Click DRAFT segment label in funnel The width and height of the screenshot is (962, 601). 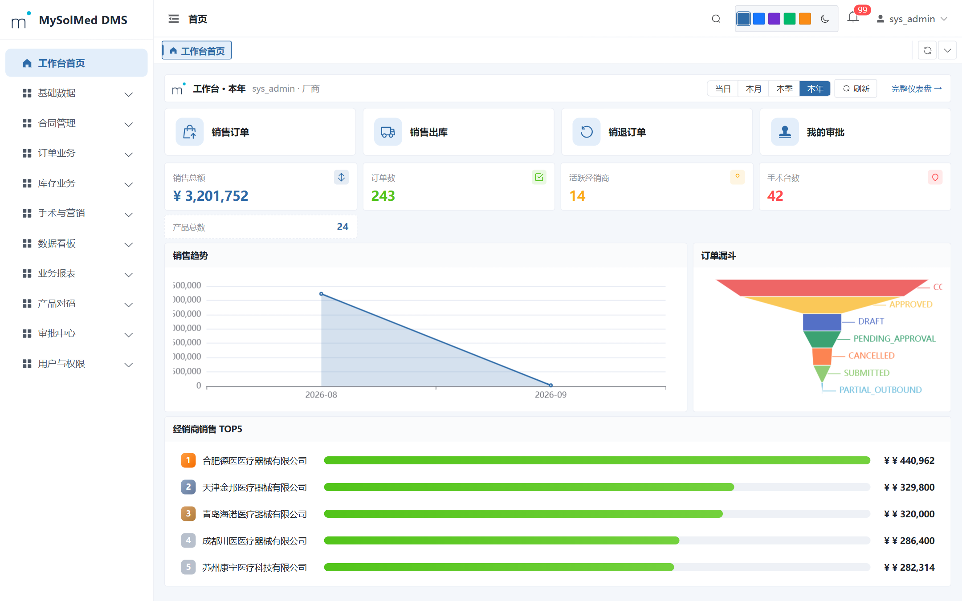point(871,321)
